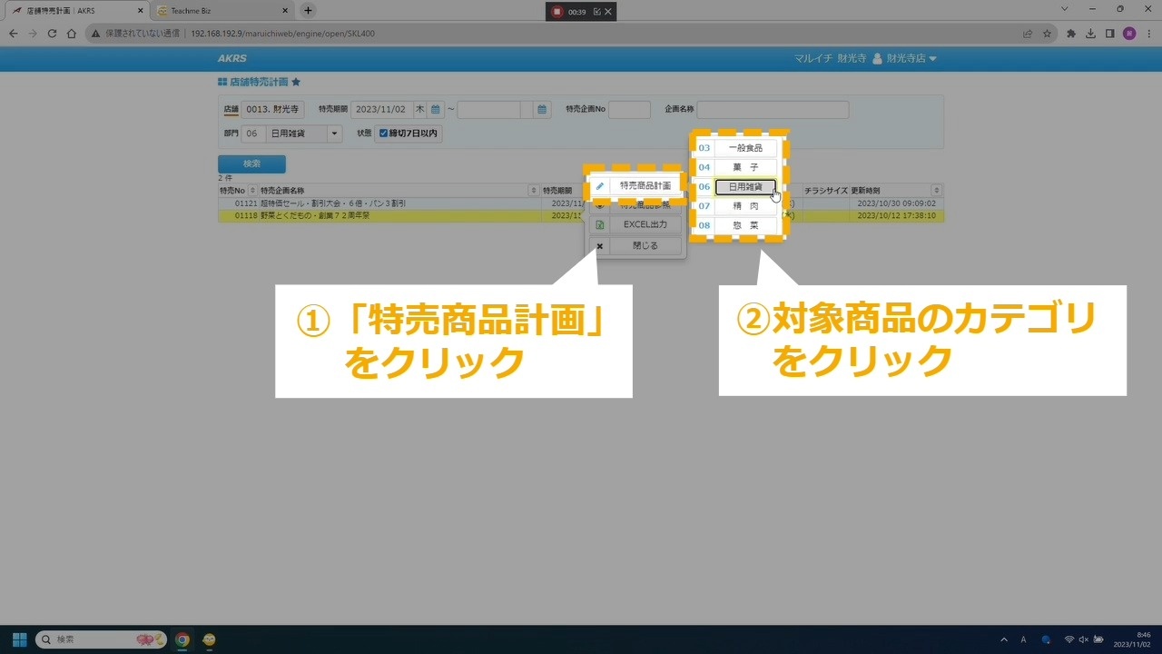Sort by the 更新時刻 column arrows
The image size is (1162, 654).
(x=936, y=191)
